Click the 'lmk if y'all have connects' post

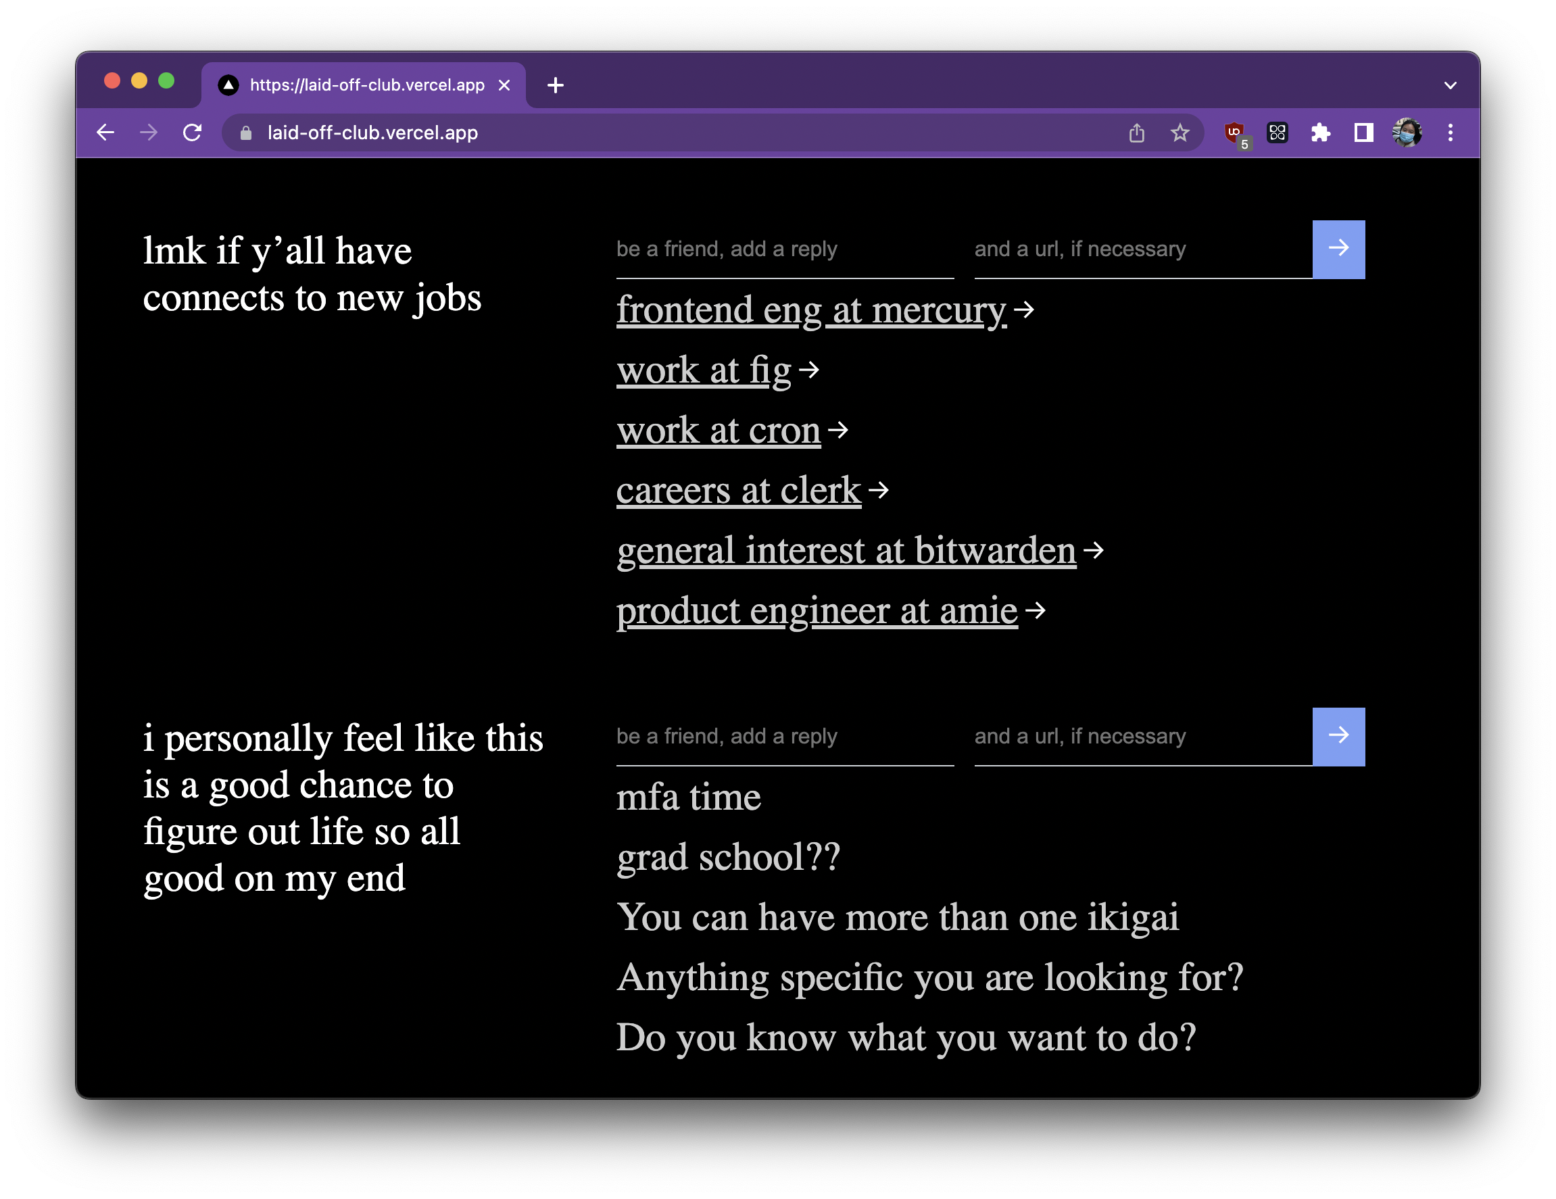(312, 274)
